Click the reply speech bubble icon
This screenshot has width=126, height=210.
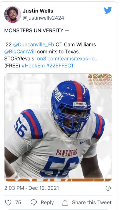pos(34,202)
